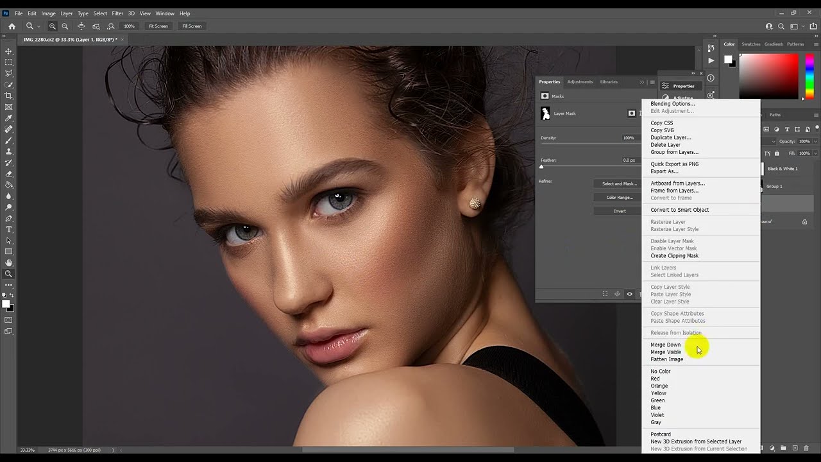Screen dimensions: 821x462
Task: Open the Layers panel options menu
Action: coord(816,115)
